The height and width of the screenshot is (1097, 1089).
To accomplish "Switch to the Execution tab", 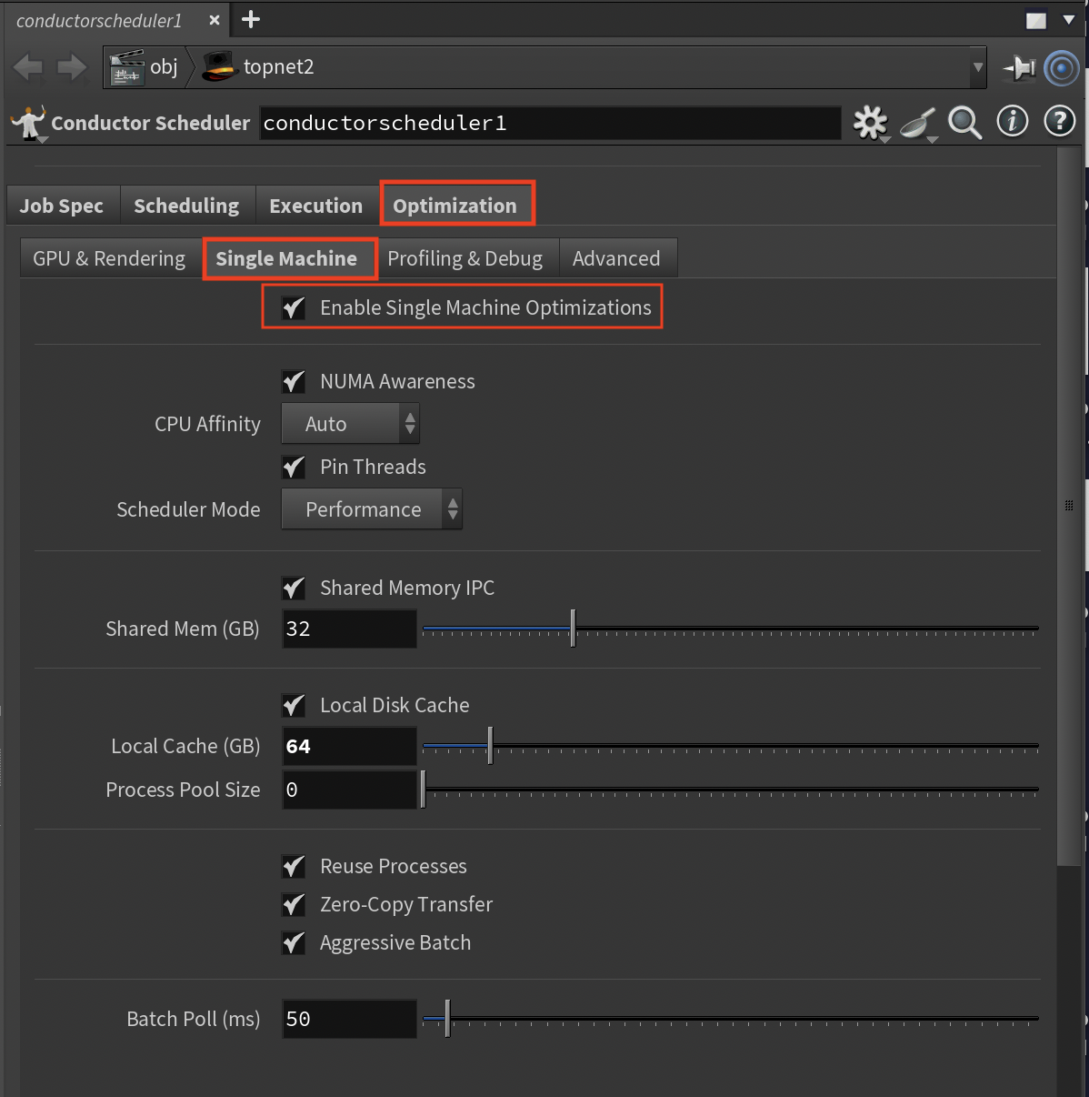I will [315, 206].
